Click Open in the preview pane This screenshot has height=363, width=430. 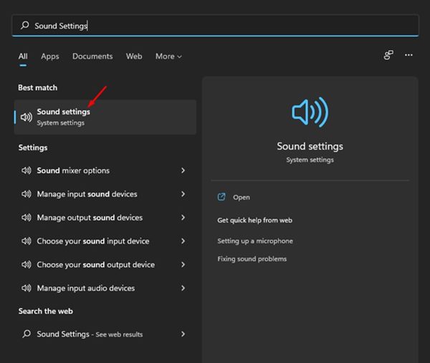[242, 197]
